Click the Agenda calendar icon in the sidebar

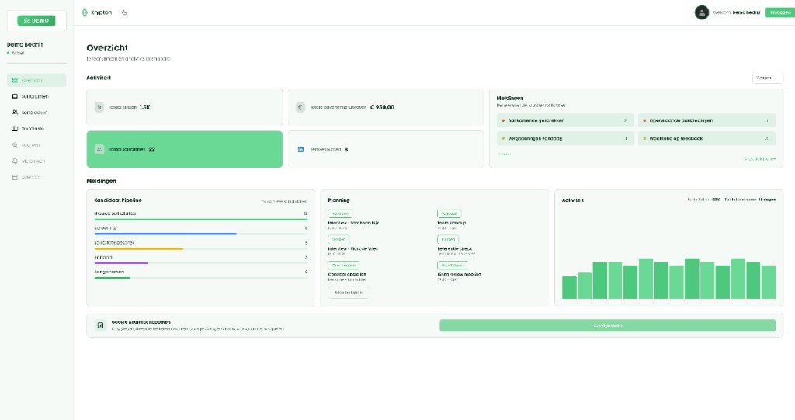click(x=15, y=178)
